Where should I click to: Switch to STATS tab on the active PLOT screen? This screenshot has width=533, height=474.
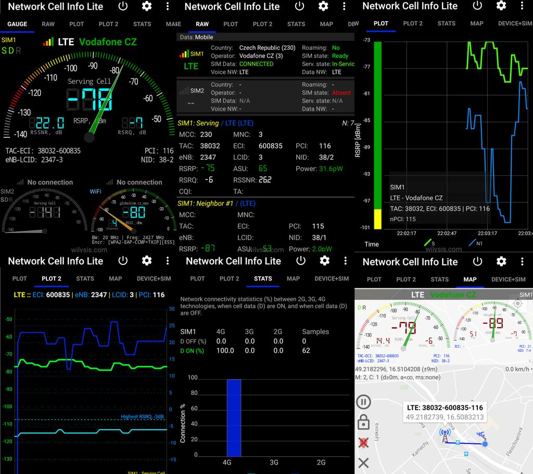(x=446, y=23)
